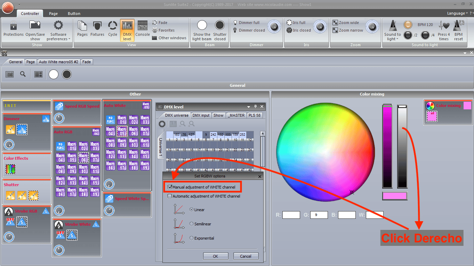Viewport: 474px width, 266px height.
Task: Expand the Sound to light dropdown
Action: point(393,36)
